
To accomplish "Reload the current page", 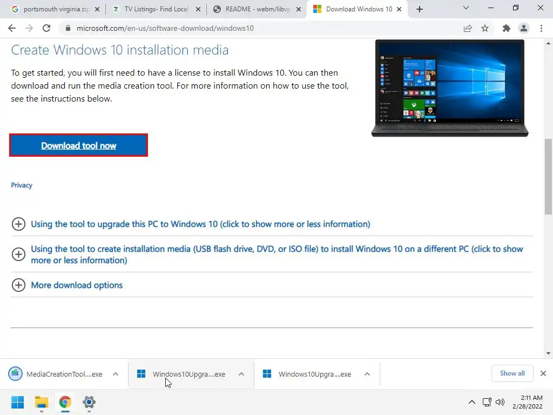I will click(46, 28).
